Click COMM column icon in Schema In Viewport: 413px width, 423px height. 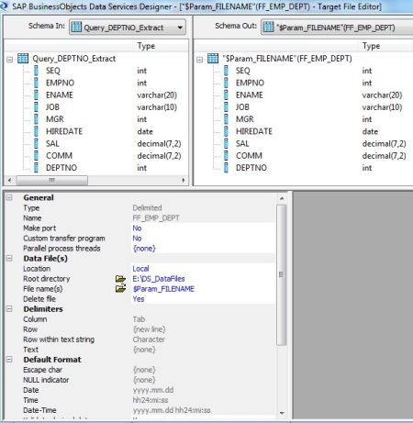(x=36, y=156)
